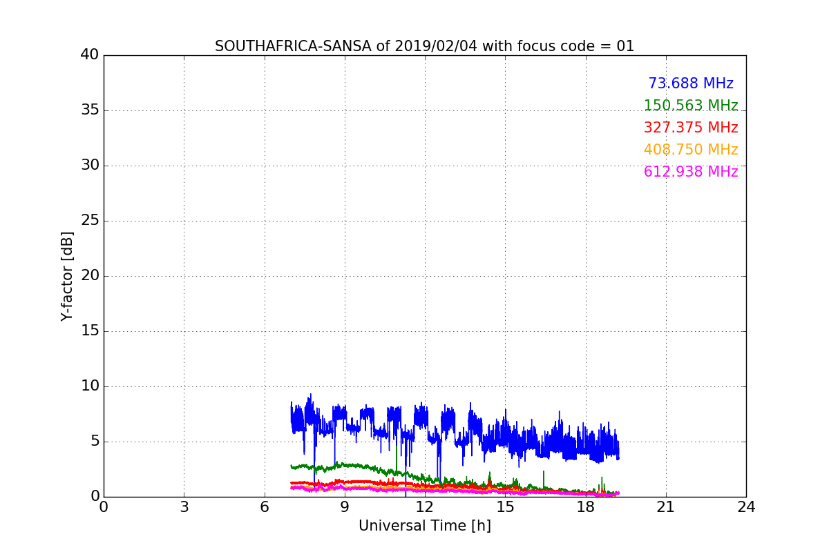The width and height of the screenshot is (829, 552).
Task: Click y-axis tick value 30
Action: 90,166
